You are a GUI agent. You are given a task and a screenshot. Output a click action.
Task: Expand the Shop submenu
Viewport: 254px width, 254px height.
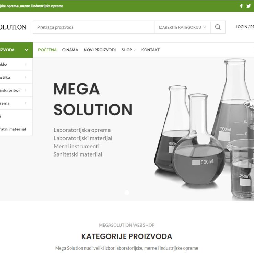tap(128, 50)
